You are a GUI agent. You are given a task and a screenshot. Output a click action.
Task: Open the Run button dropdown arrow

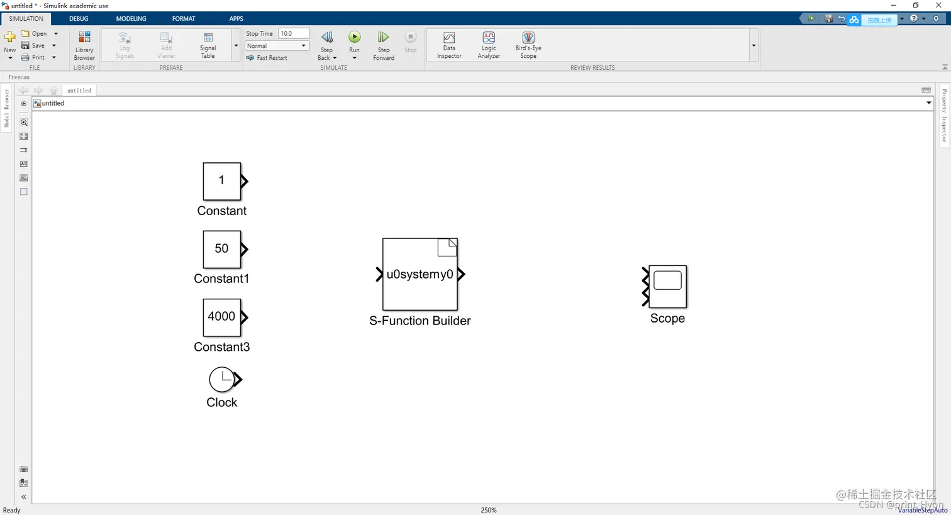tap(355, 58)
